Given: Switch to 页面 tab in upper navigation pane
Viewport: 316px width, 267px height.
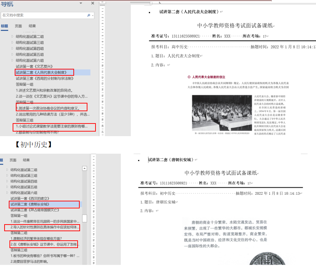Looking at the screenshot, I should point(18,26).
